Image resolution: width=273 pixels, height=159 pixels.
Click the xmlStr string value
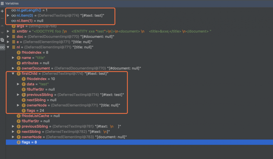point(122,31)
